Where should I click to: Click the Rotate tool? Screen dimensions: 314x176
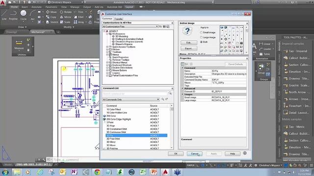66,12
